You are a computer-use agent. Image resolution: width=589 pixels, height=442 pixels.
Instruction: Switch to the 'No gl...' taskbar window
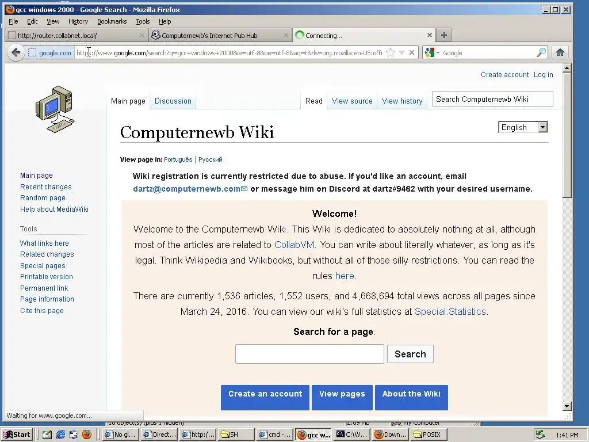point(120,435)
